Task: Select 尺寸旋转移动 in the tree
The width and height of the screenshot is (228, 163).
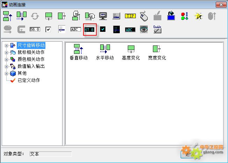Action: pos(31,45)
